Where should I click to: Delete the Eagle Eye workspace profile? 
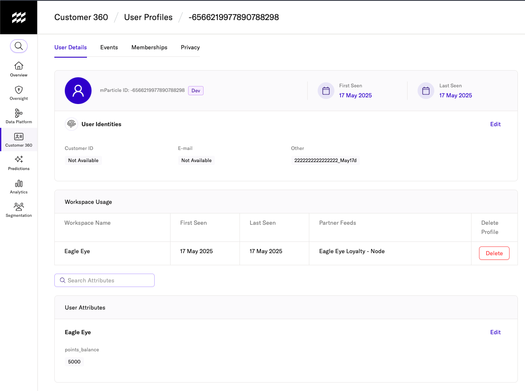(494, 253)
